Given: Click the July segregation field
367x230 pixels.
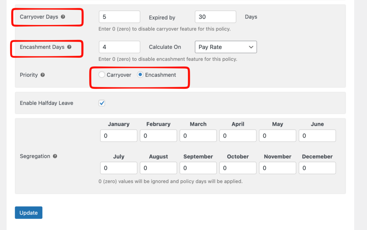Looking at the screenshot, I should tap(119, 168).
